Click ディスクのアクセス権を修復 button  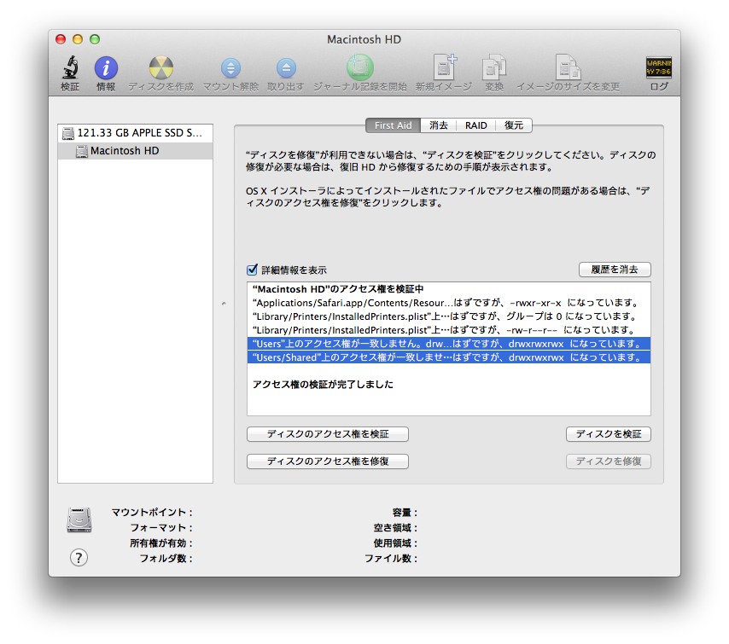[x=328, y=461]
